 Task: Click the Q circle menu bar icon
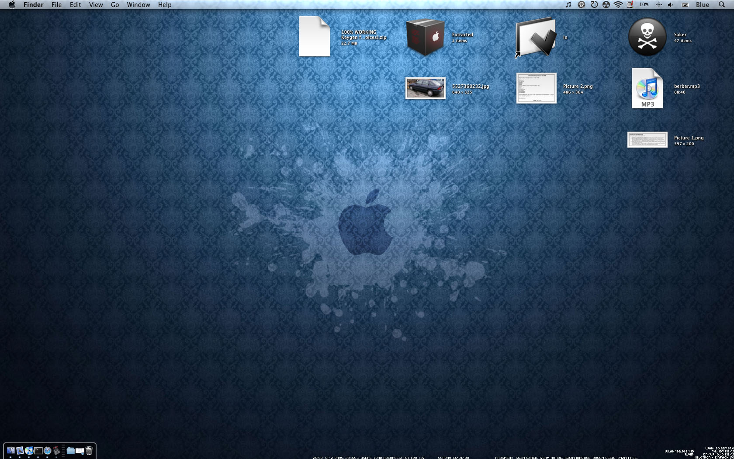(582, 5)
